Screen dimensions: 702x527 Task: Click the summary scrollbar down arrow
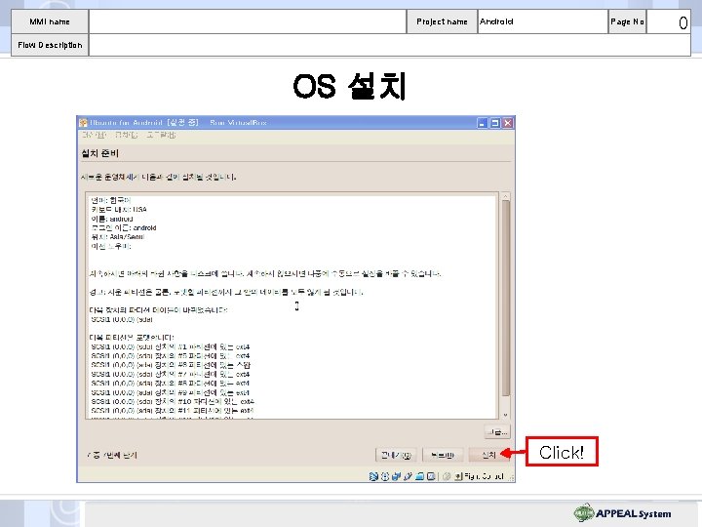(x=506, y=415)
